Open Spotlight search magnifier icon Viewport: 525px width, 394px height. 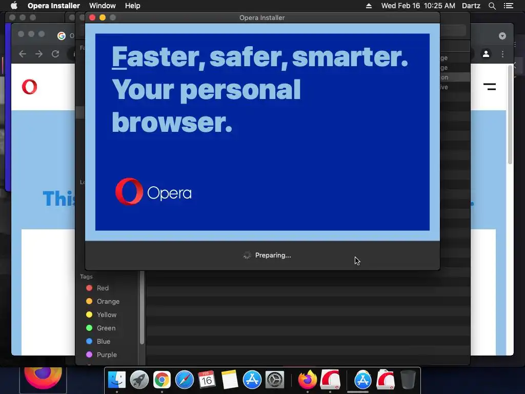click(x=492, y=6)
